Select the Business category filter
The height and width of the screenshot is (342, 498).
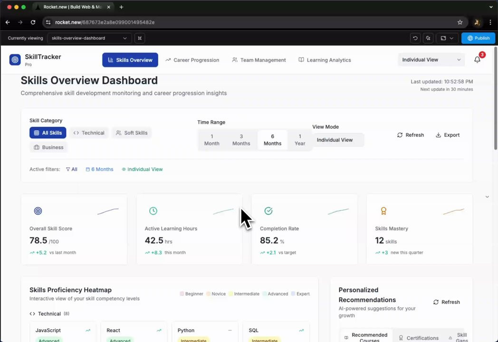click(x=48, y=147)
